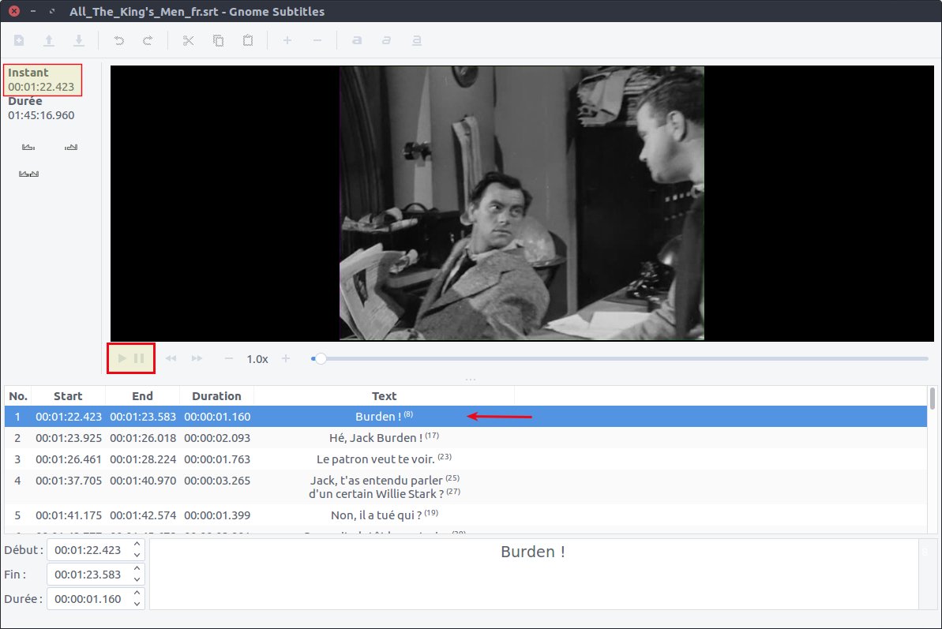Click start time 00:01:23.925 cell
The image size is (942, 629).
point(69,438)
